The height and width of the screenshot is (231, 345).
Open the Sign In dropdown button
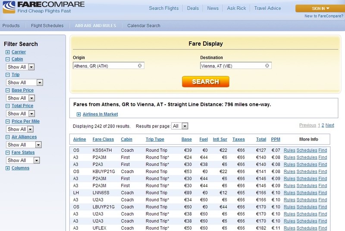point(320,9)
